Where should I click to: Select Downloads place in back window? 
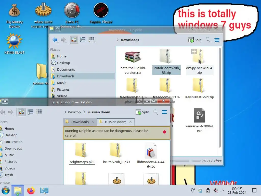(82, 76)
